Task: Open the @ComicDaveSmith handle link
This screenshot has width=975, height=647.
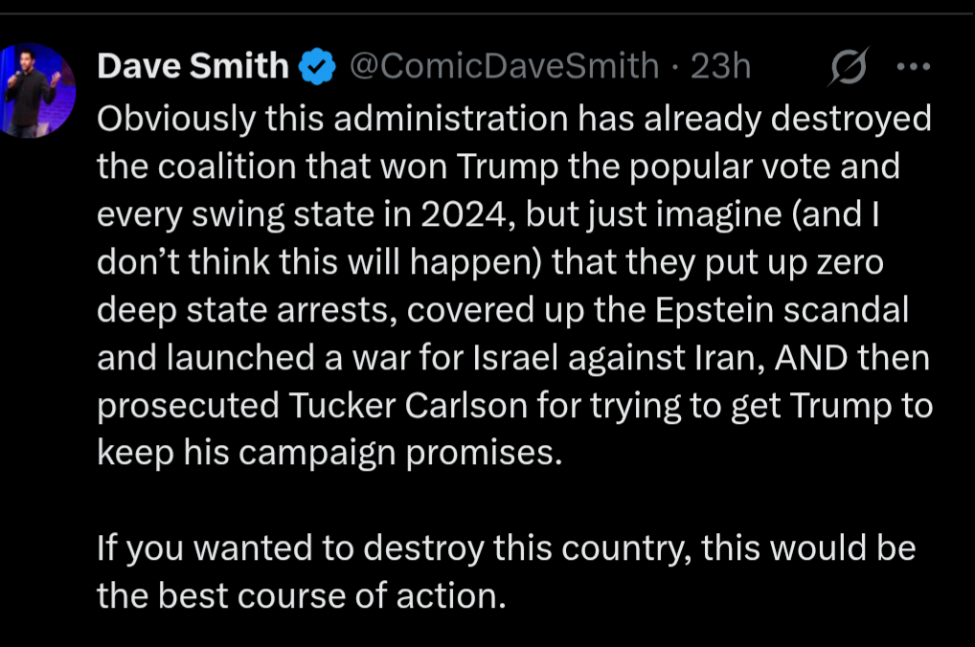Action: coord(504,66)
